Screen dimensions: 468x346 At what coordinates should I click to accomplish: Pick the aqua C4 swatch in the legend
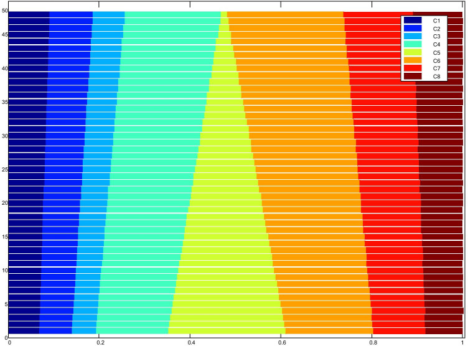(x=413, y=45)
